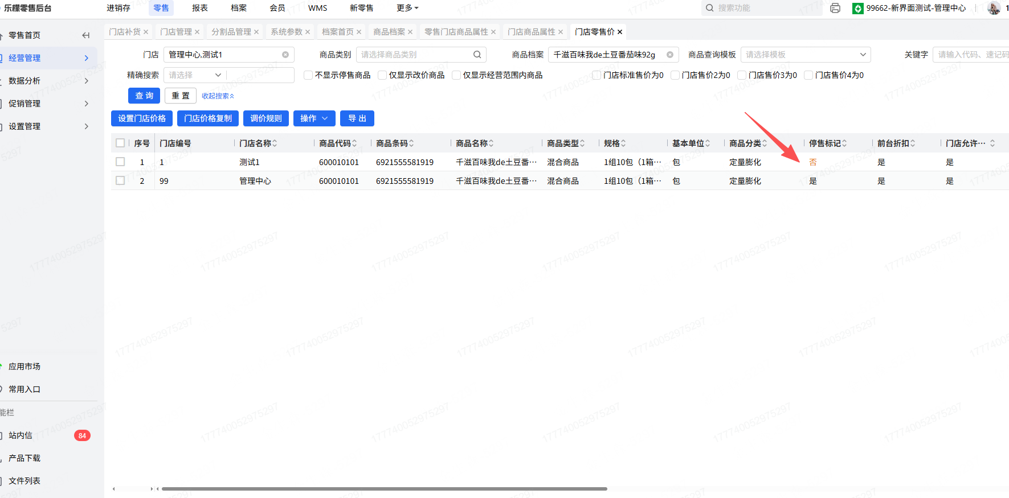Screen dimensions: 1009x498
Task: Open the 报表 top menu
Action: pos(200,8)
